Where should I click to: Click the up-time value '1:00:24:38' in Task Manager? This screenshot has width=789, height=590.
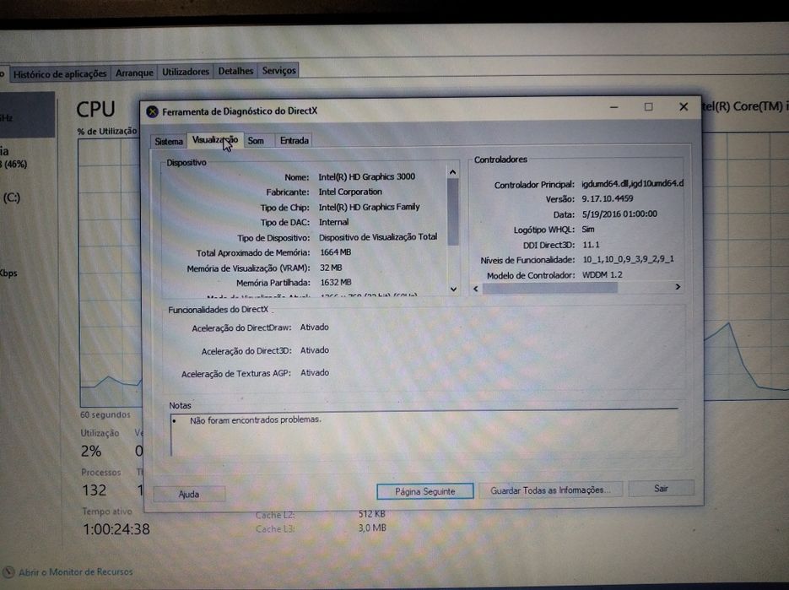(116, 529)
